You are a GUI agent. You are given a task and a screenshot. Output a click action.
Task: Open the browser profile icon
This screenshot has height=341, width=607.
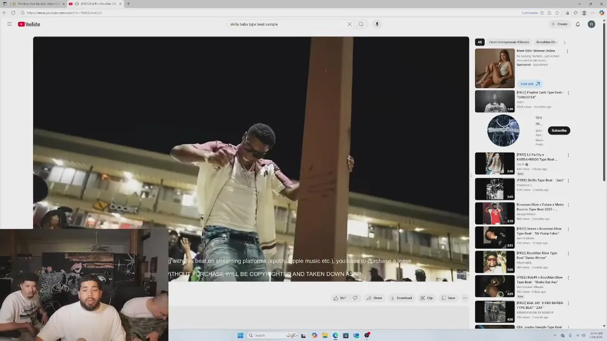tap(584, 13)
